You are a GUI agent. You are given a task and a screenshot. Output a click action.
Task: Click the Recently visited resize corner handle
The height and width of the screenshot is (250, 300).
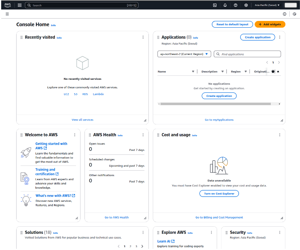pyautogui.click(x=145, y=120)
